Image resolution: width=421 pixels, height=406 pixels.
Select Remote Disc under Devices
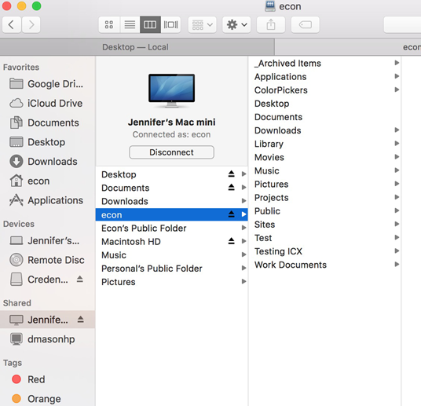(47, 260)
